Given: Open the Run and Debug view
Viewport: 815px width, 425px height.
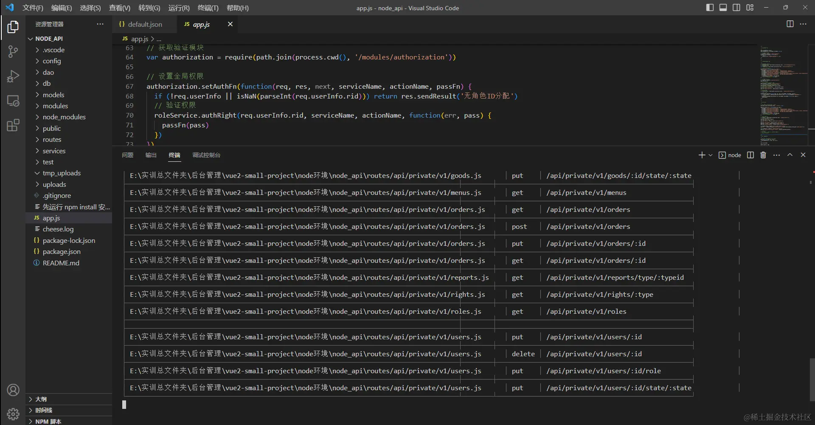Looking at the screenshot, I should [x=13, y=76].
